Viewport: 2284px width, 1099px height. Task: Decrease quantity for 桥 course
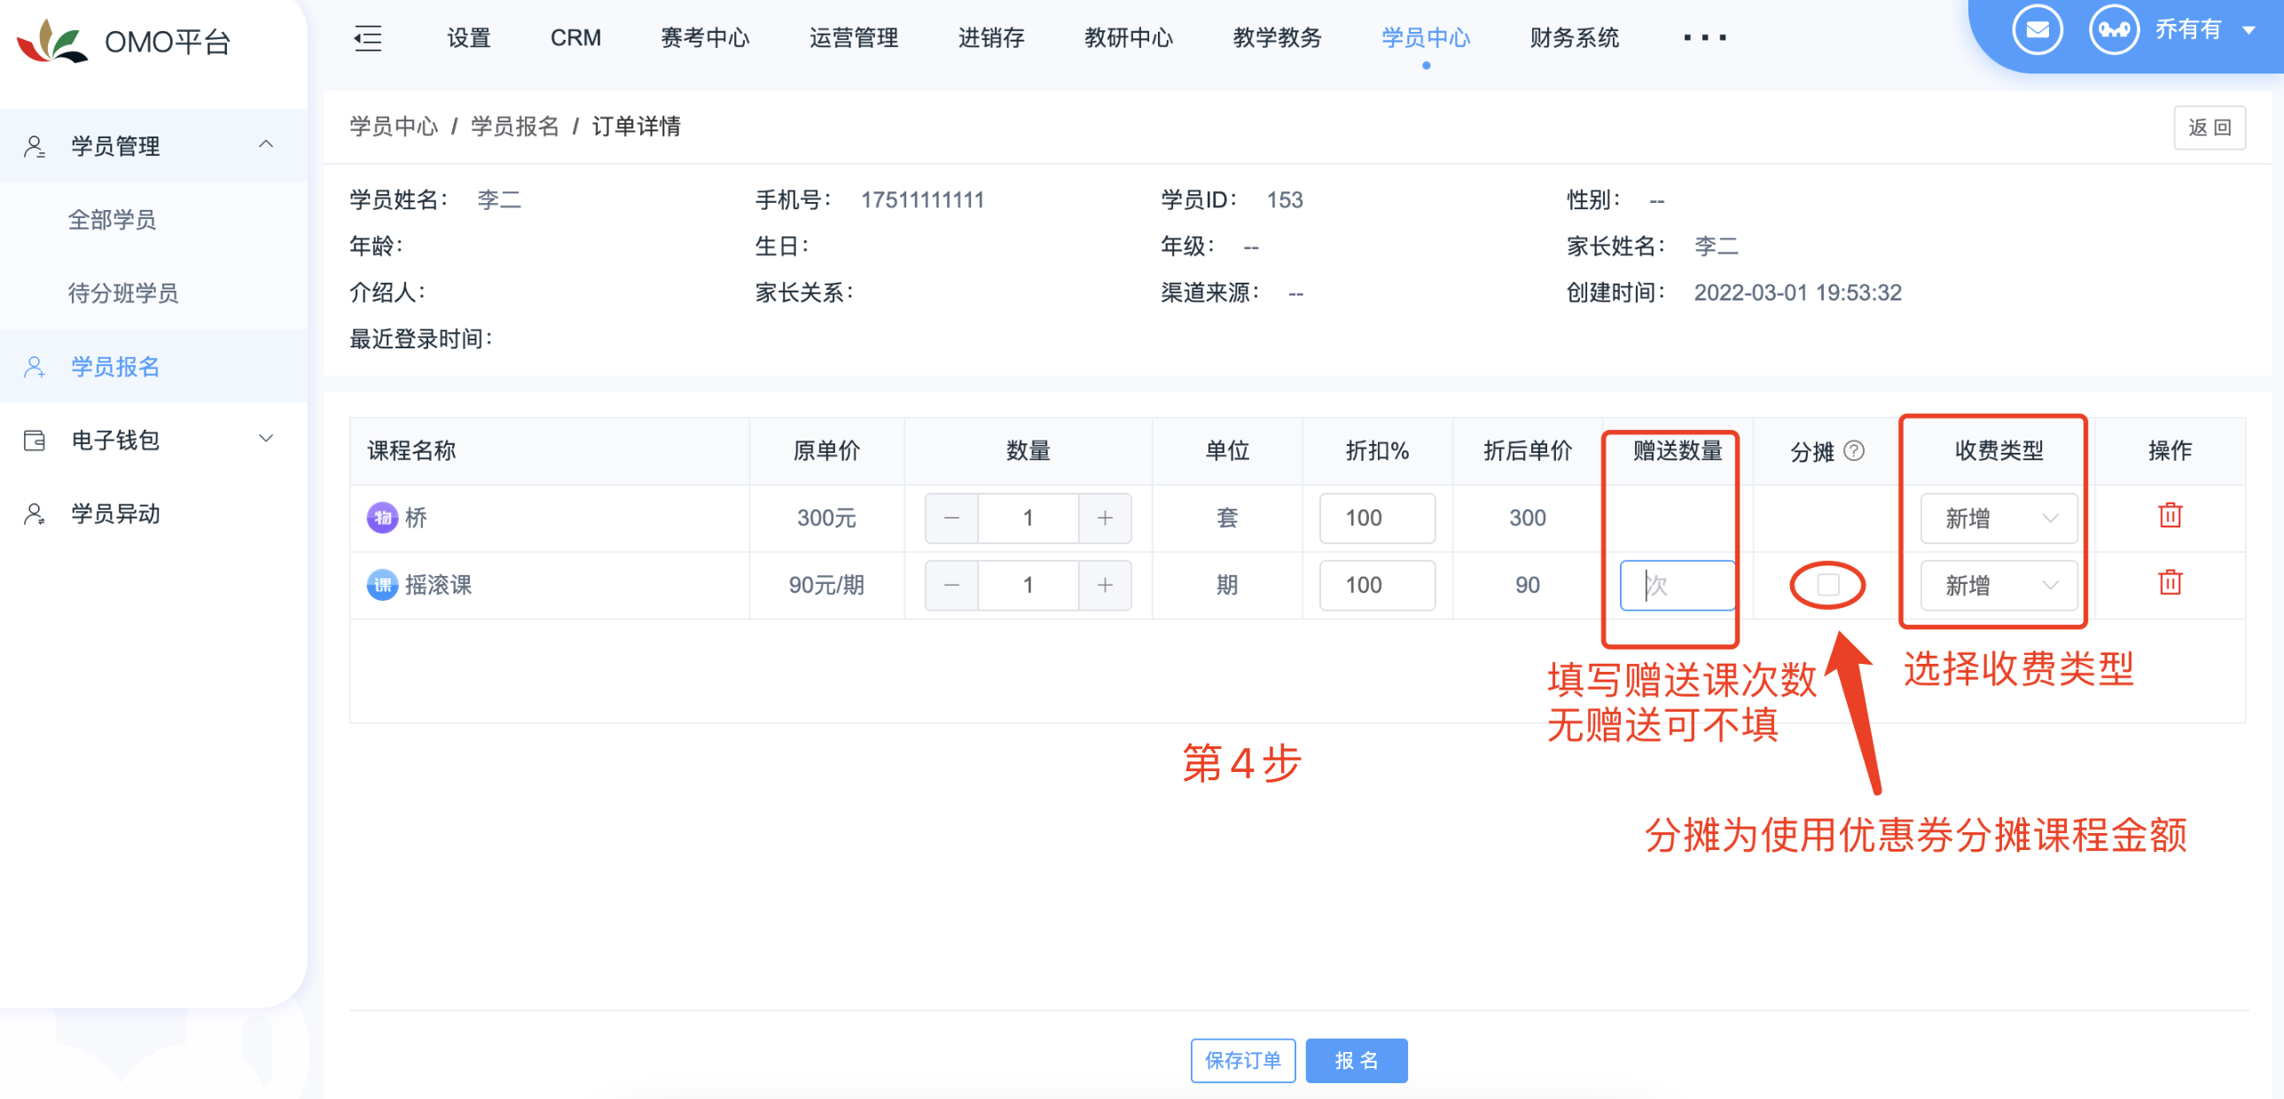point(951,518)
